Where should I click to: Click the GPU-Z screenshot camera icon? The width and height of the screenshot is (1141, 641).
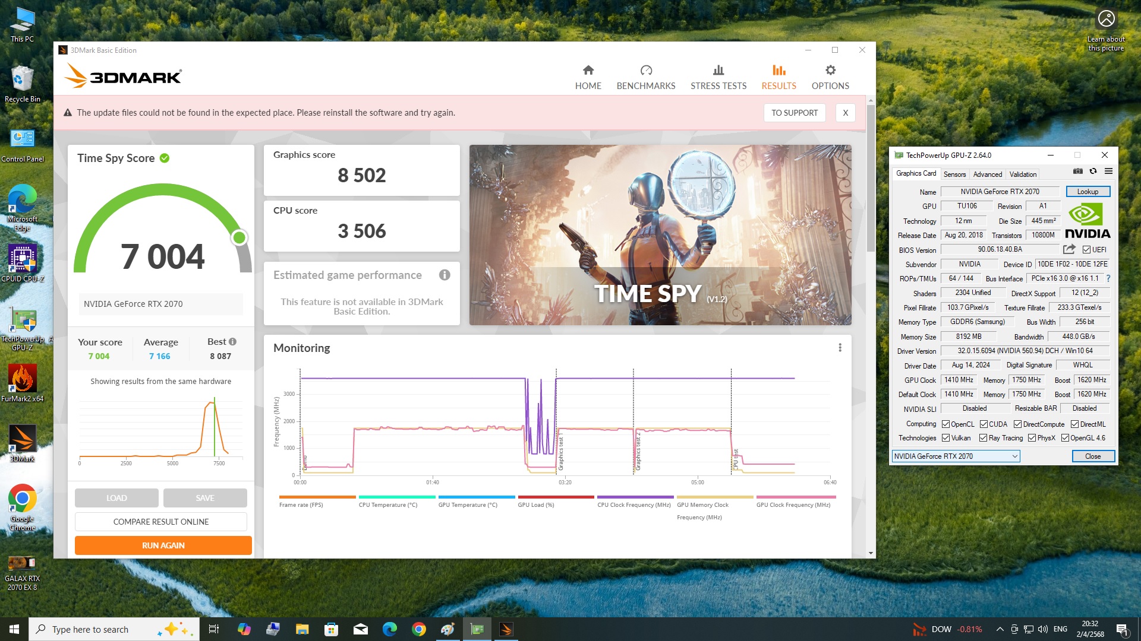coord(1077,171)
